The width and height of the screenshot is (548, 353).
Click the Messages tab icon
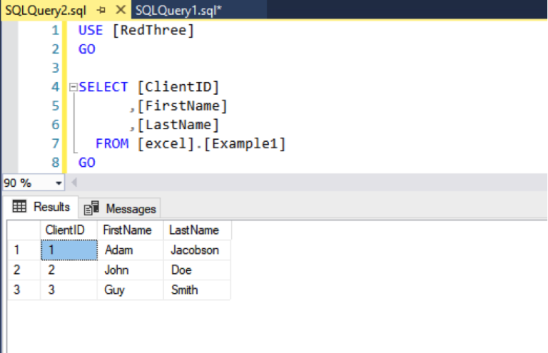[91, 208]
